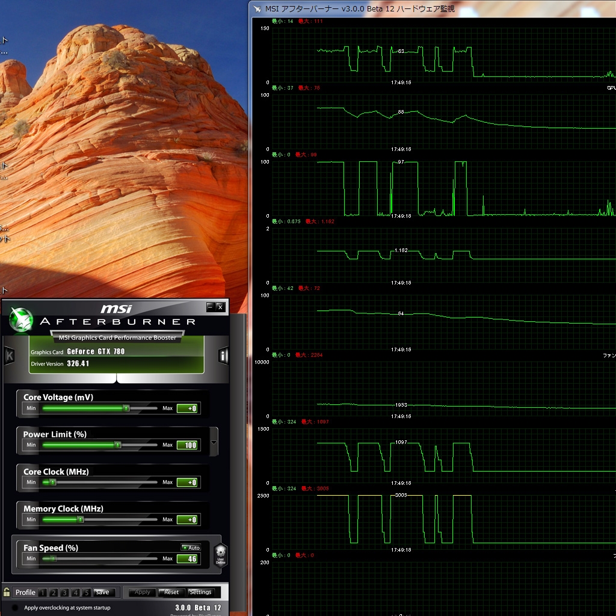Click the MSI Afterburner jet logo icon
The height and width of the screenshot is (616, 616).
click(x=21, y=319)
